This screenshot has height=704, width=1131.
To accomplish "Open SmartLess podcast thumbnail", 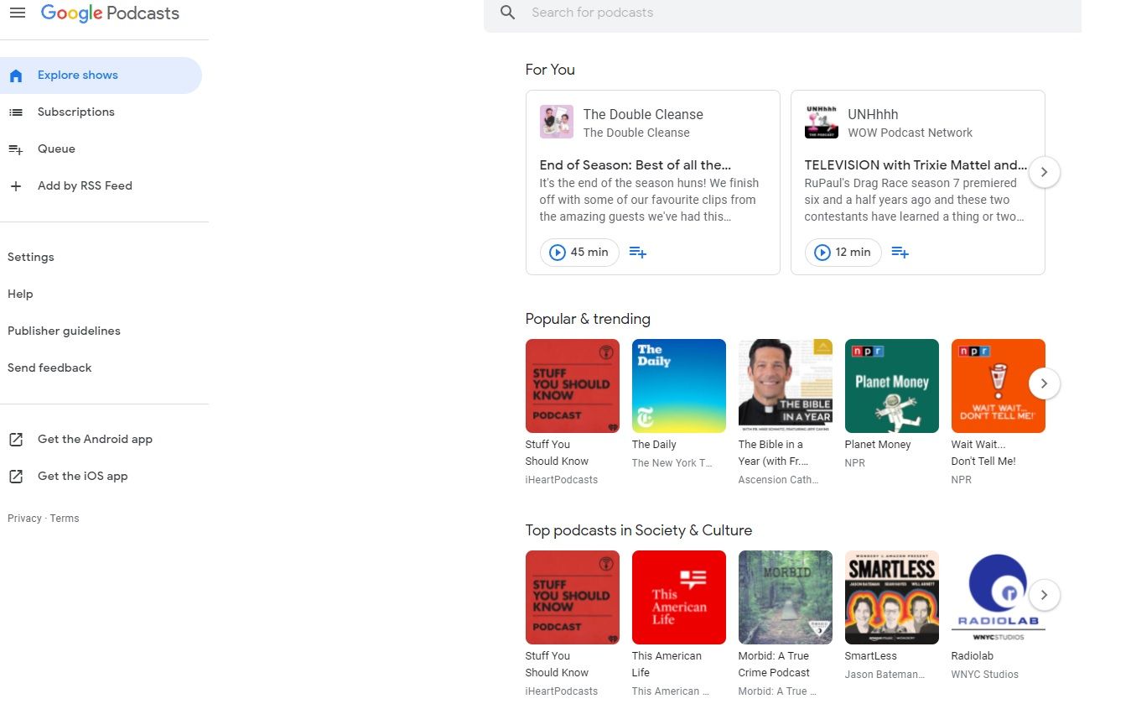I will 892,597.
